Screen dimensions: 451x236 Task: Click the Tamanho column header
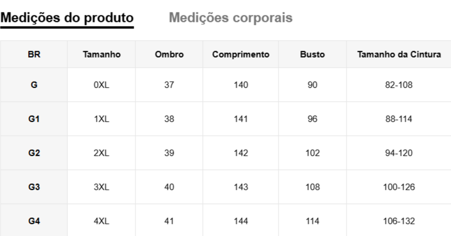pos(101,55)
